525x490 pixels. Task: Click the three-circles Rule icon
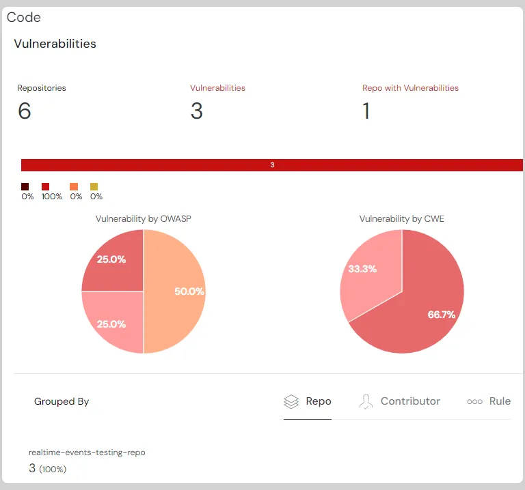click(x=474, y=401)
